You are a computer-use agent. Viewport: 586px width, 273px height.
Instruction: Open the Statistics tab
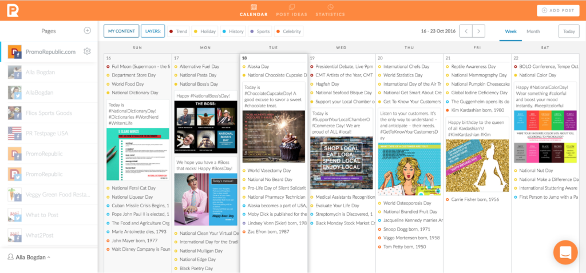(330, 10)
